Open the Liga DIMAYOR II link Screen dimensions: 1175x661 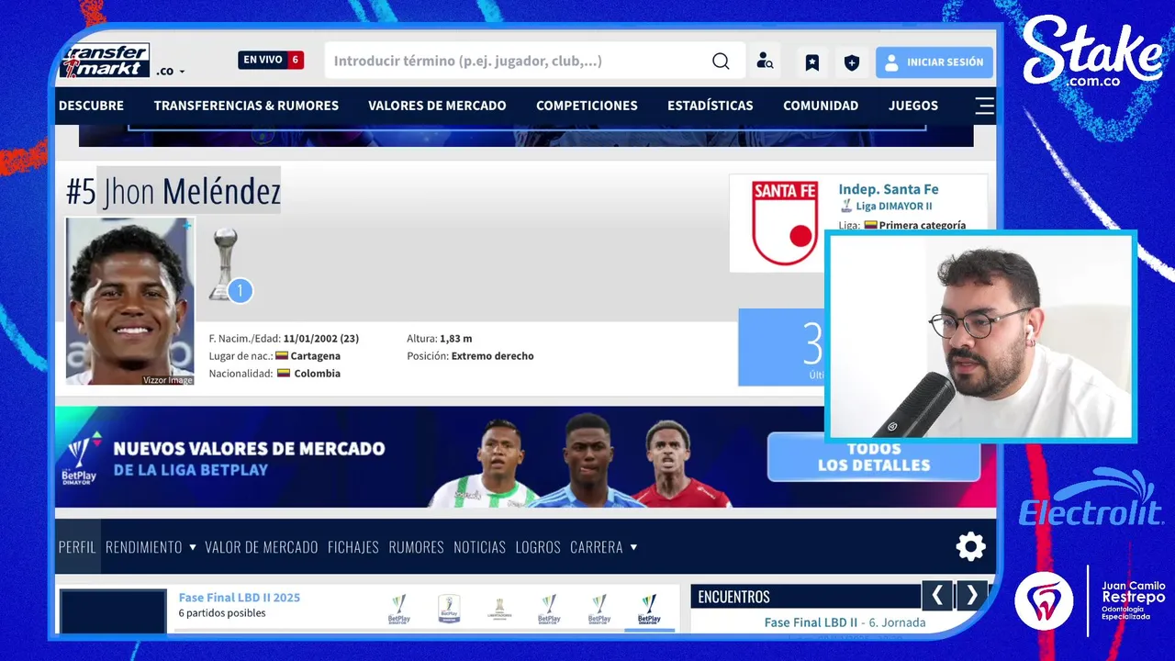point(893,207)
